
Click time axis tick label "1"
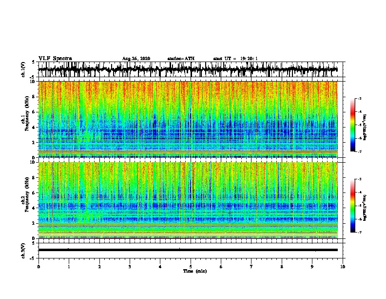click(x=69, y=267)
